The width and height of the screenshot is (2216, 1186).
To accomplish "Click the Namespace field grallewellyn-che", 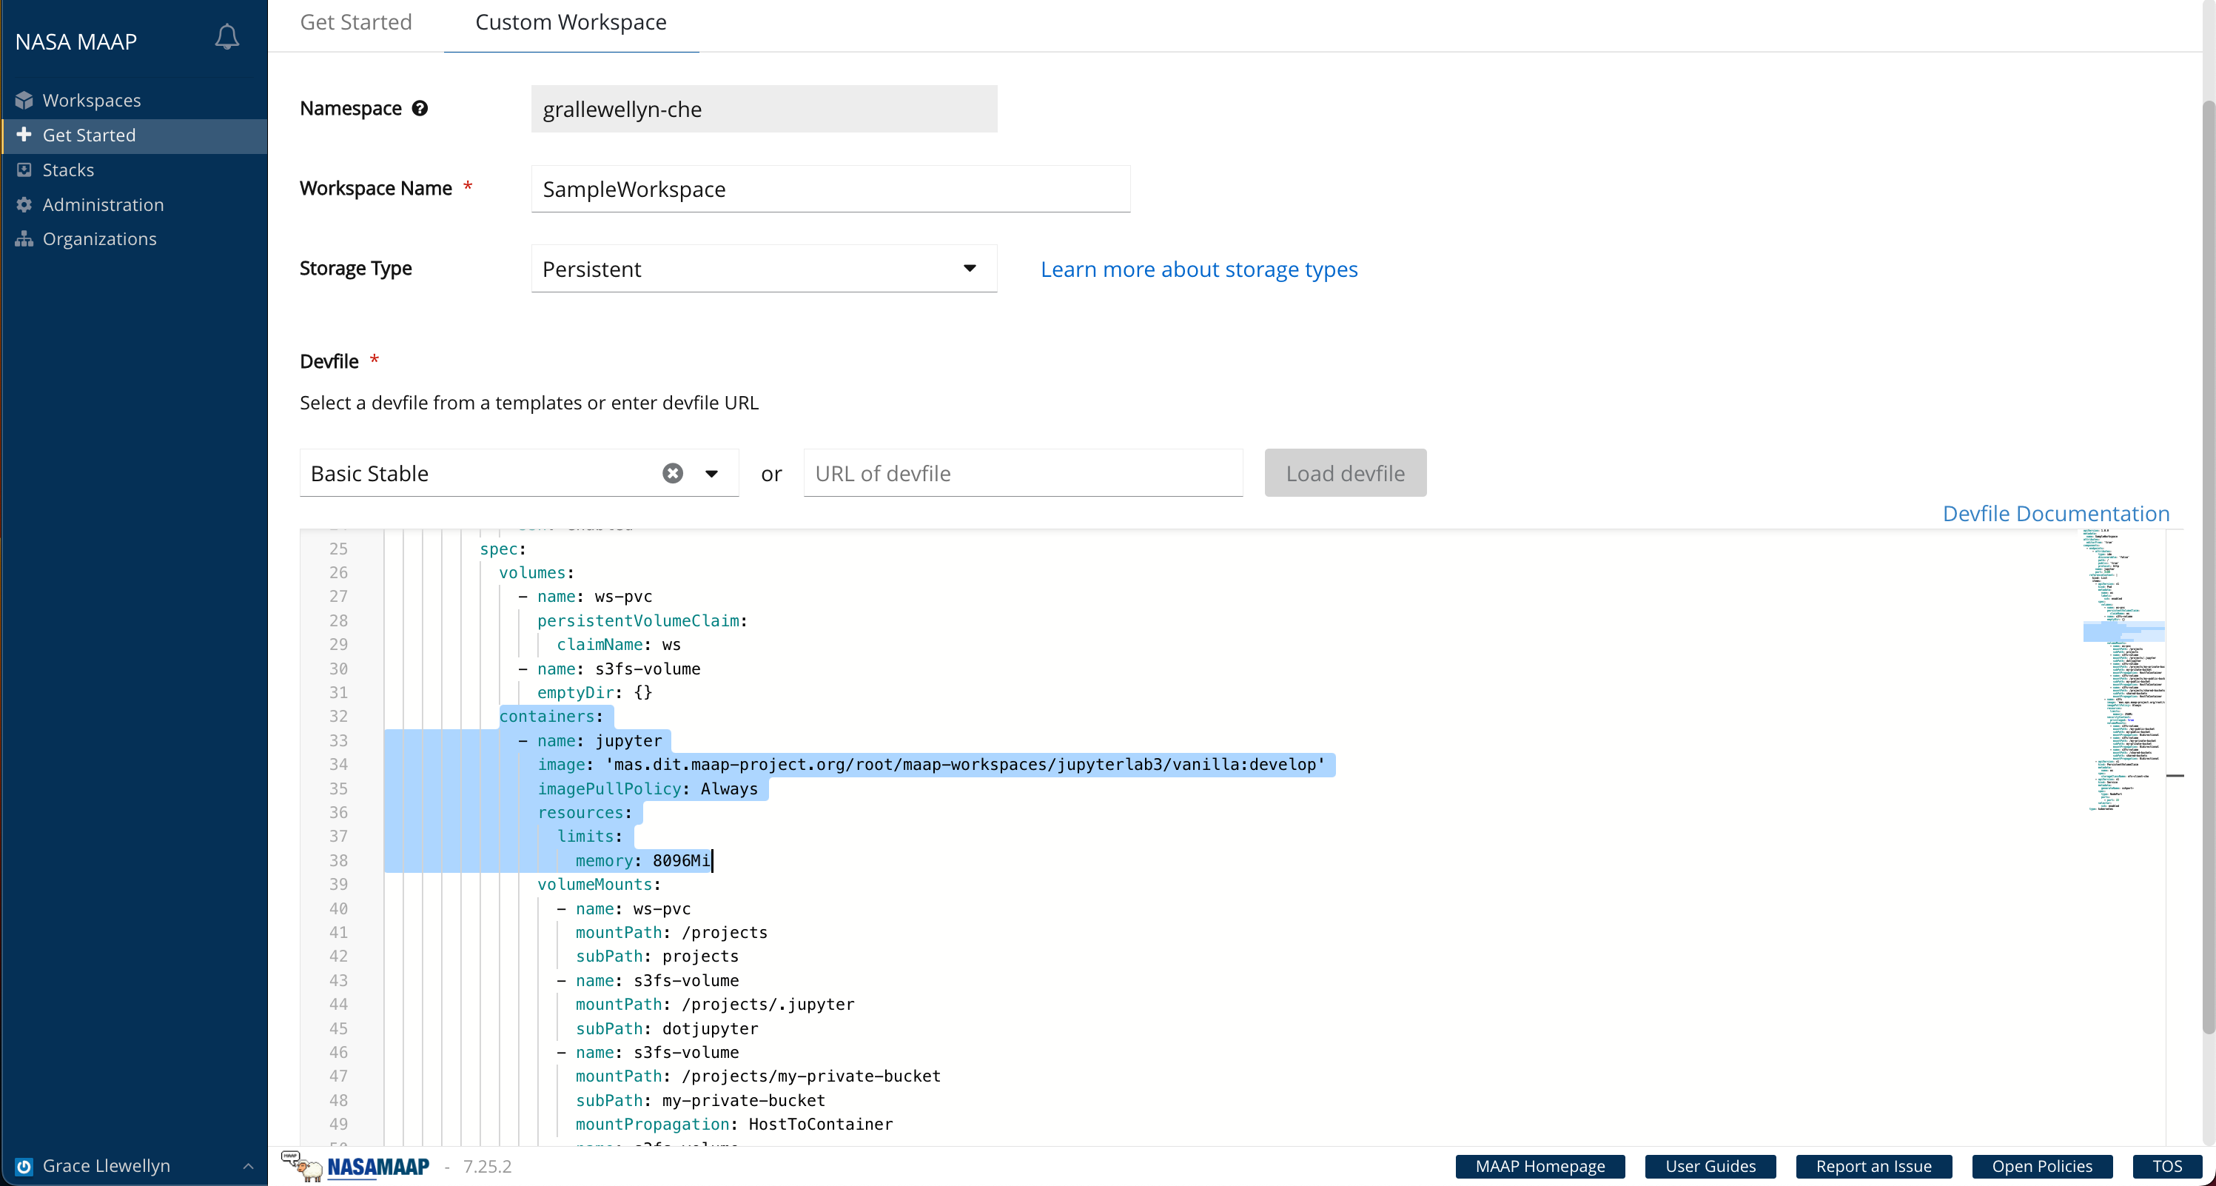I will coord(764,108).
